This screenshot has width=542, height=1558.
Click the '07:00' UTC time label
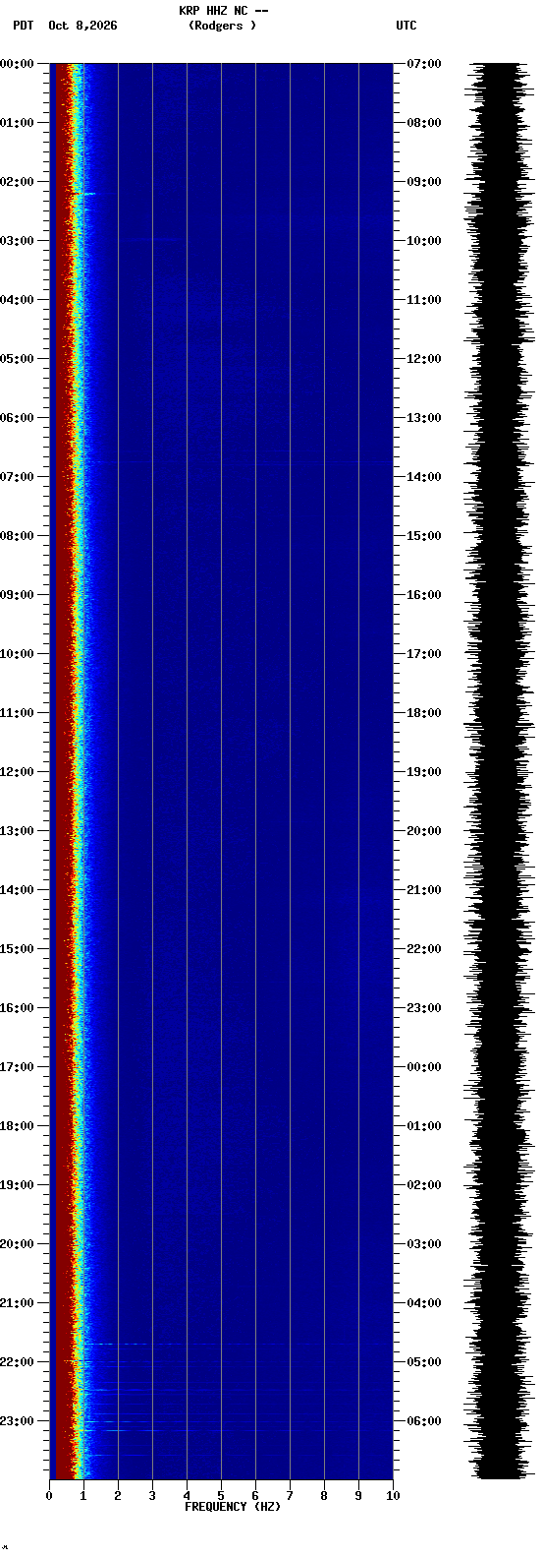pyautogui.click(x=424, y=64)
